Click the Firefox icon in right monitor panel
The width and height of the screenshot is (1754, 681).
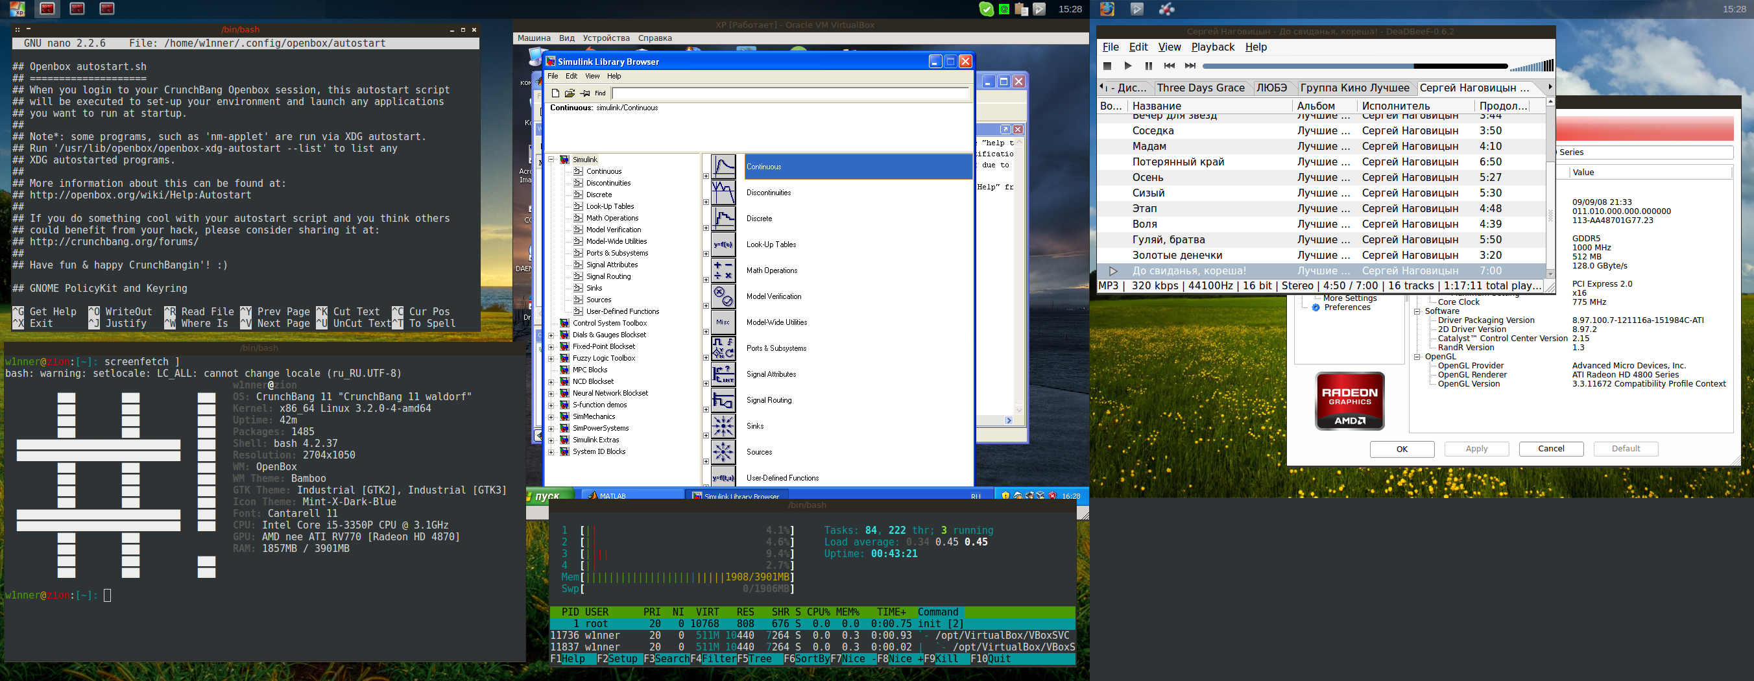[x=1107, y=9]
